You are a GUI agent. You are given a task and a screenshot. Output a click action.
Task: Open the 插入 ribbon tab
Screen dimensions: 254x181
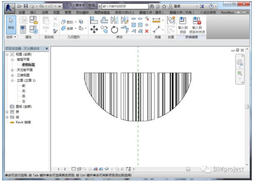[33, 12]
